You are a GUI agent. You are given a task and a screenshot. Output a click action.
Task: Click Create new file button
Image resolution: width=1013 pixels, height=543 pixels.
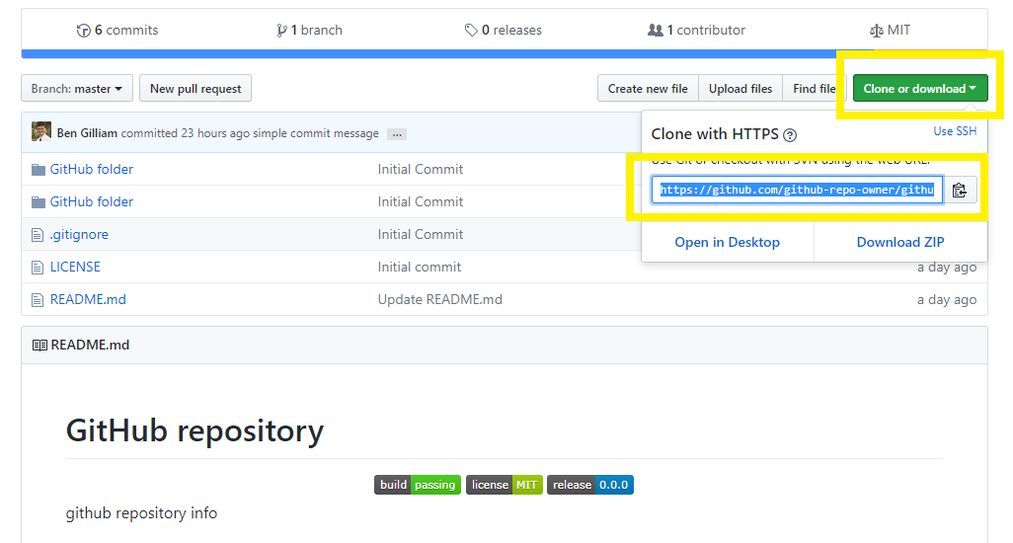(648, 89)
